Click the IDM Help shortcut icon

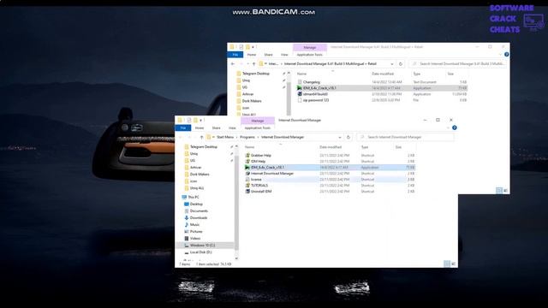(247, 162)
